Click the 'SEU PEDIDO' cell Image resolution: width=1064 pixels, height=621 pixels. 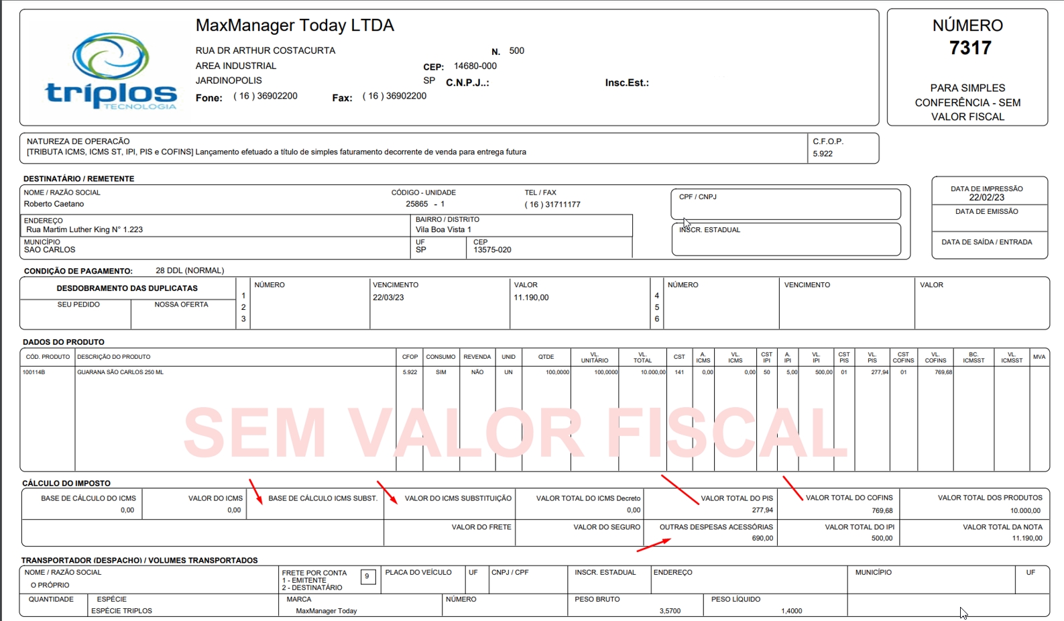76,314
